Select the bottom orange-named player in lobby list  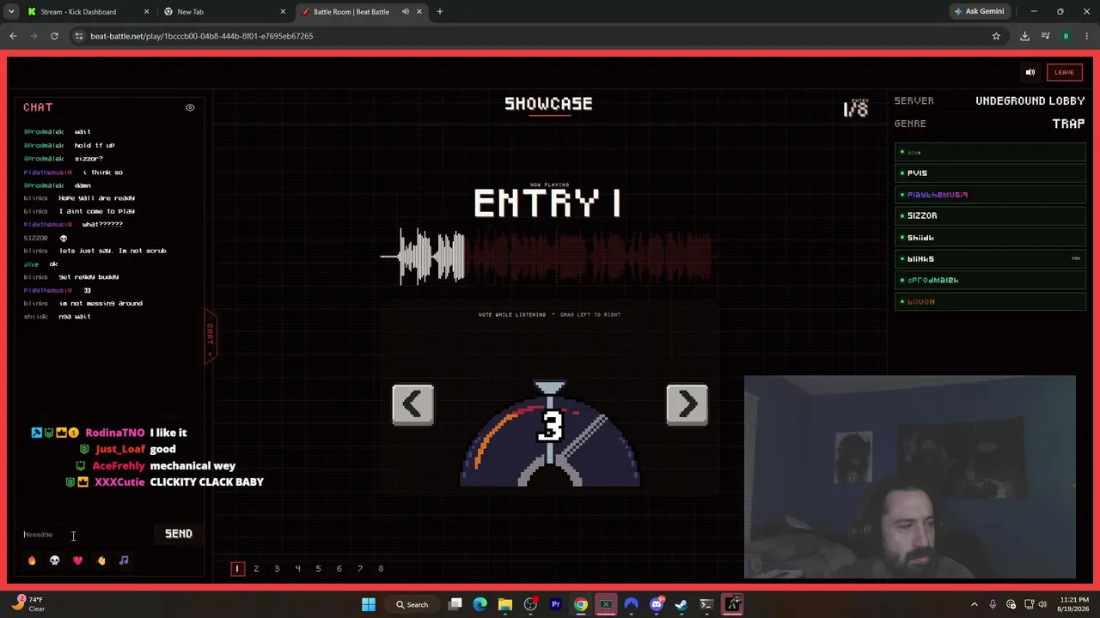pyautogui.click(x=990, y=301)
